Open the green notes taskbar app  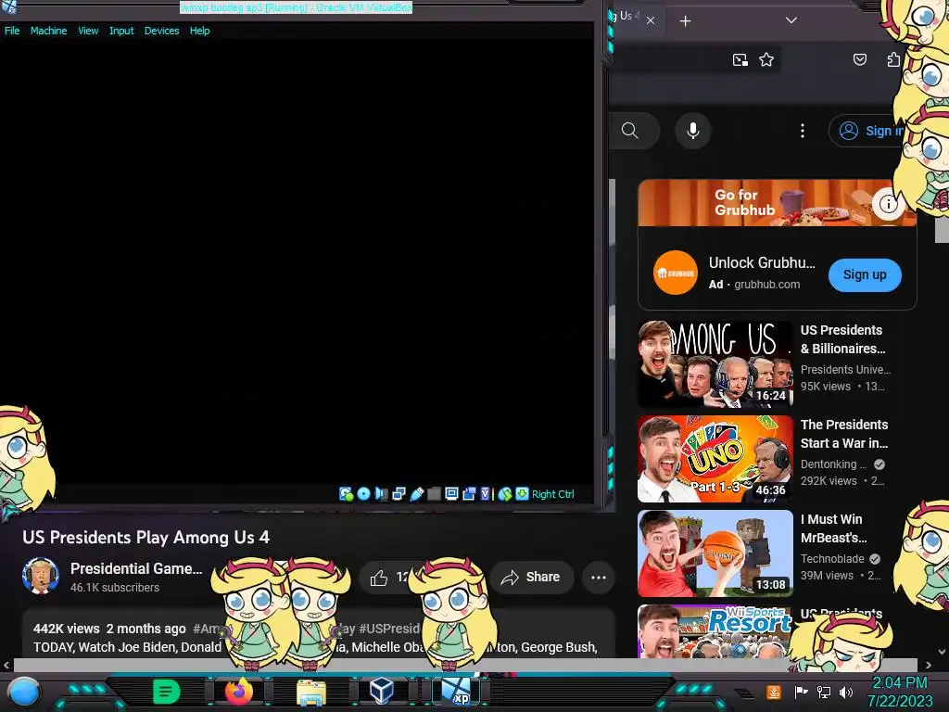[x=166, y=692]
